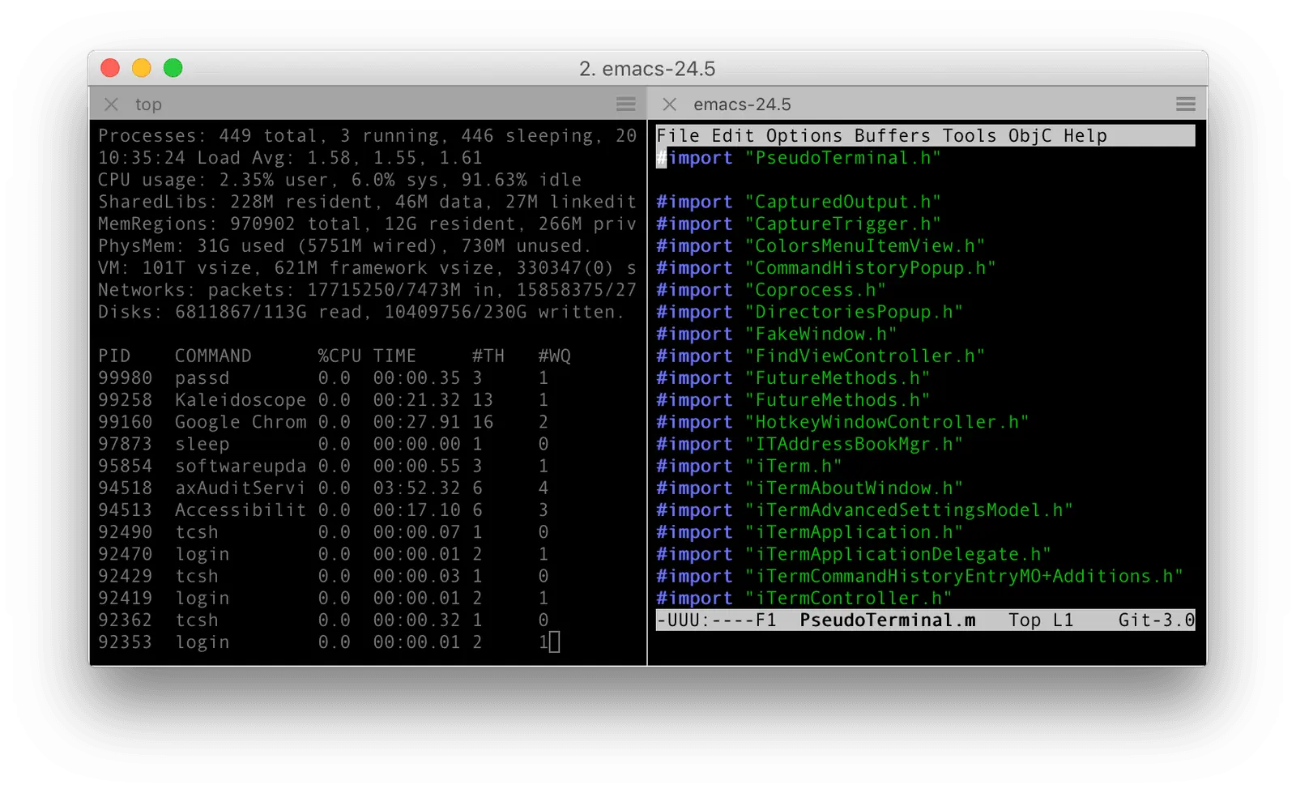The image size is (1296, 793).
Task: Click the "CaptureTrigger.h" import line
Action: [799, 224]
